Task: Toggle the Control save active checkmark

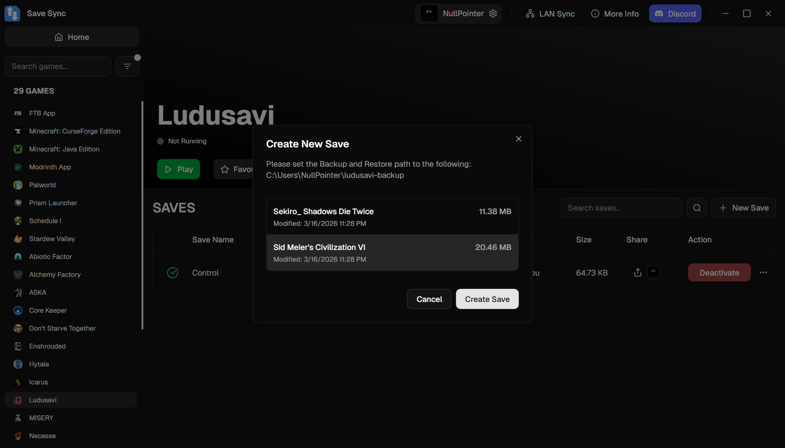Action: [x=173, y=272]
